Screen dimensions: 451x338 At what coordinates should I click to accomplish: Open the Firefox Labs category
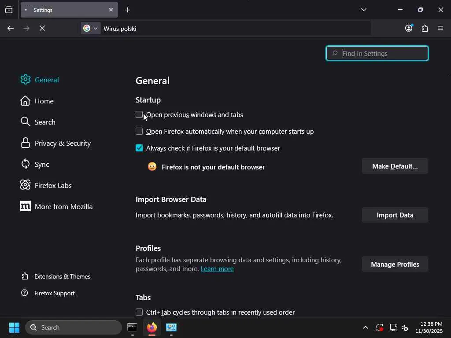click(x=46, y=185)
